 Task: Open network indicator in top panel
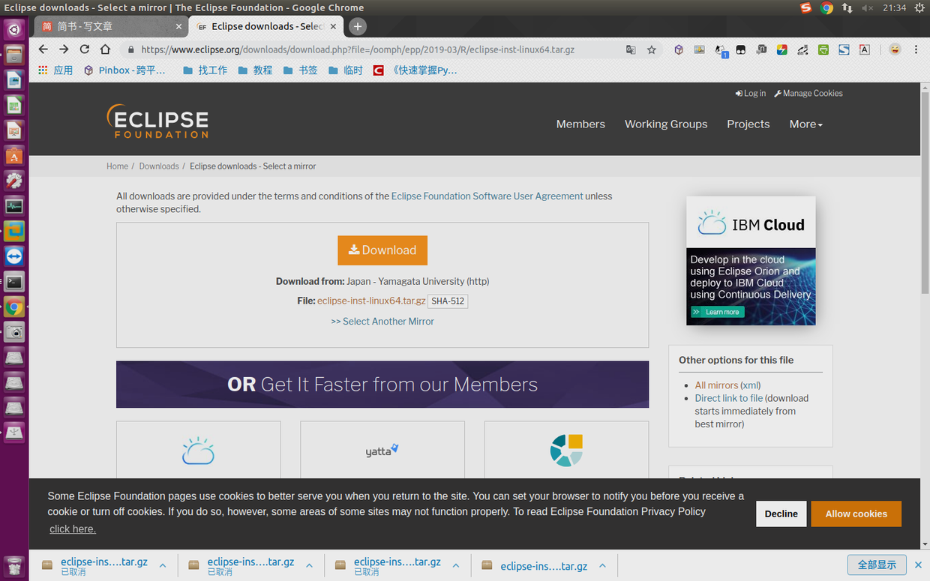tap(847, 7)
